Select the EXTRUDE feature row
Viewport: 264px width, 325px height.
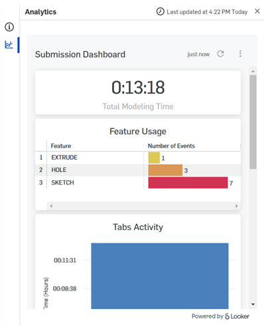tap(138, 158)
